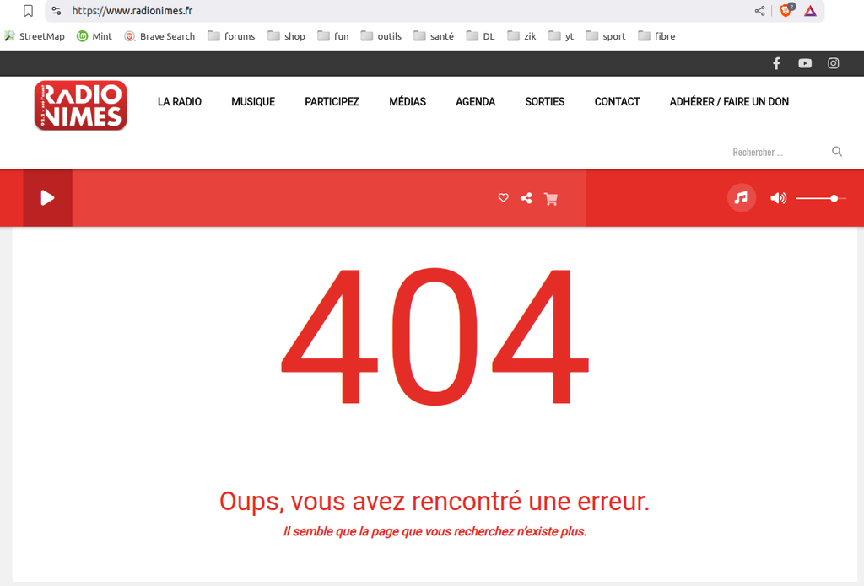Click the music note playlist button
Screen dimensions: 864x586
coord(741,198)
